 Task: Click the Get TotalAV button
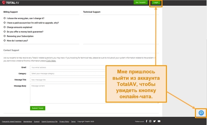click(140, 2)
